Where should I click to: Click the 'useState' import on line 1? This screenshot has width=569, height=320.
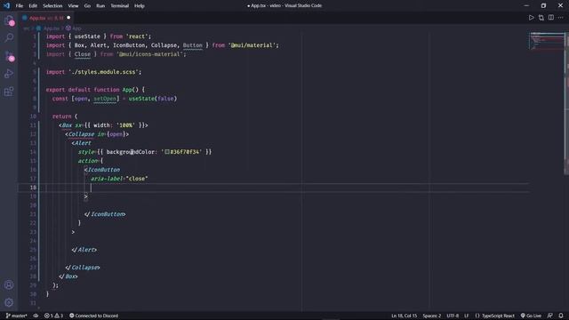[87, 36]
